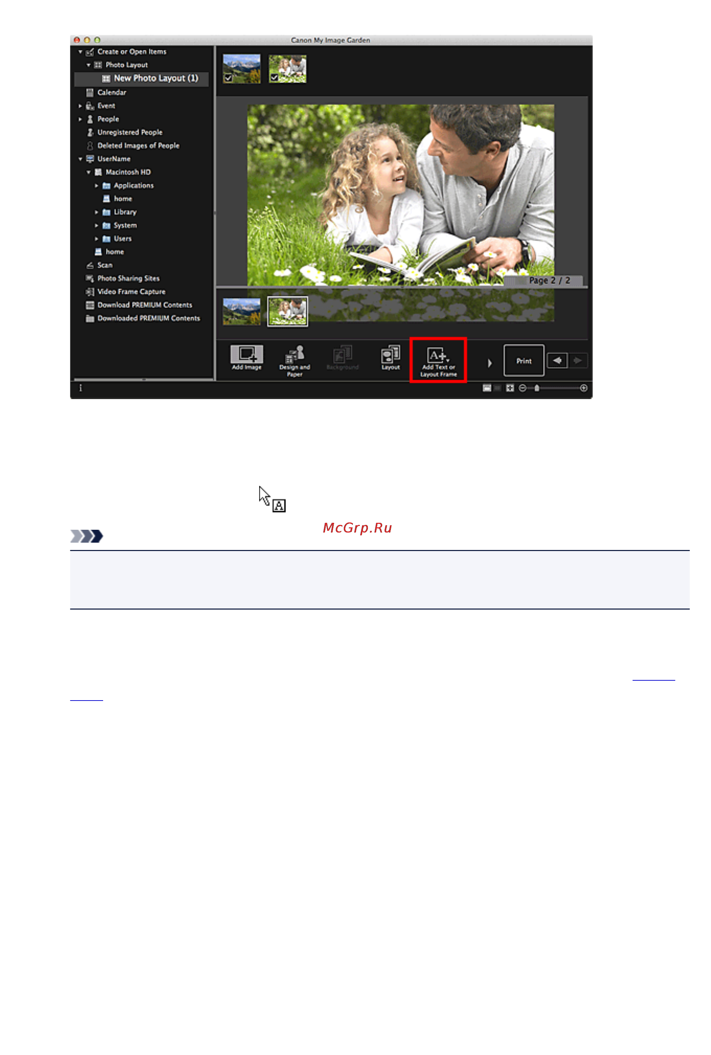Screen dimensions: 711x1055
Task: Show more tools with the right arrow
Action: tap(489, 363)
